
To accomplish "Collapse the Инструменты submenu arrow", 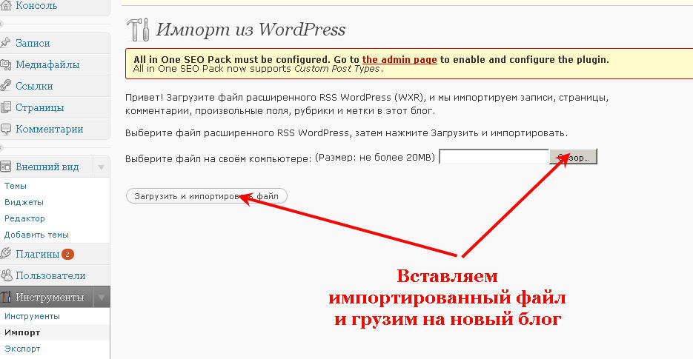I will [102, 297].
